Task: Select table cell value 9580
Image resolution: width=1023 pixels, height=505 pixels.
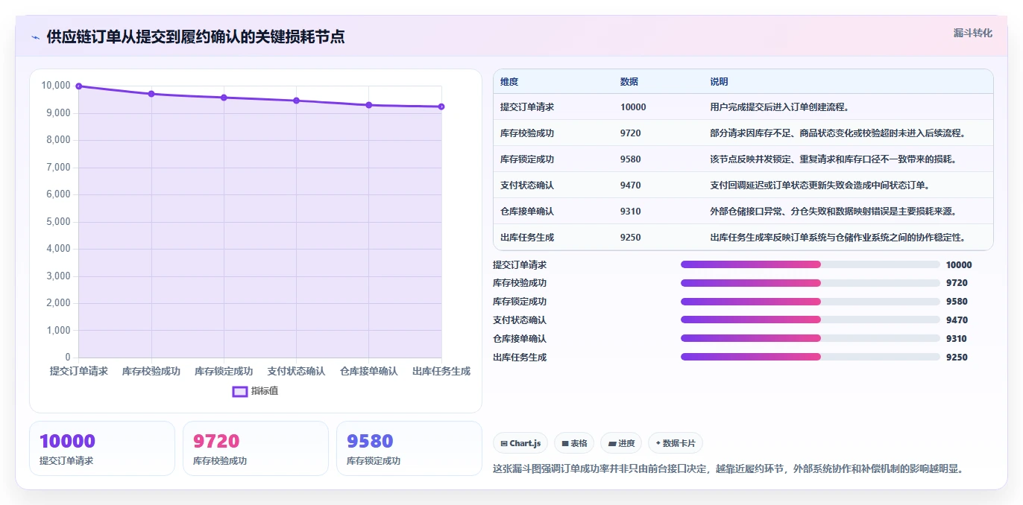Action: (x=630, y=159)
